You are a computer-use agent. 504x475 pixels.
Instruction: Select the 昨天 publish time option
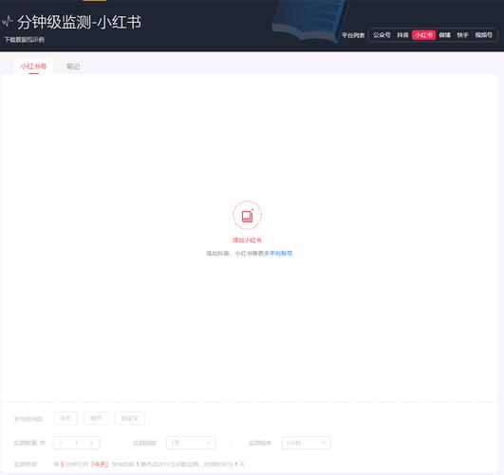(x=96, y=418)
